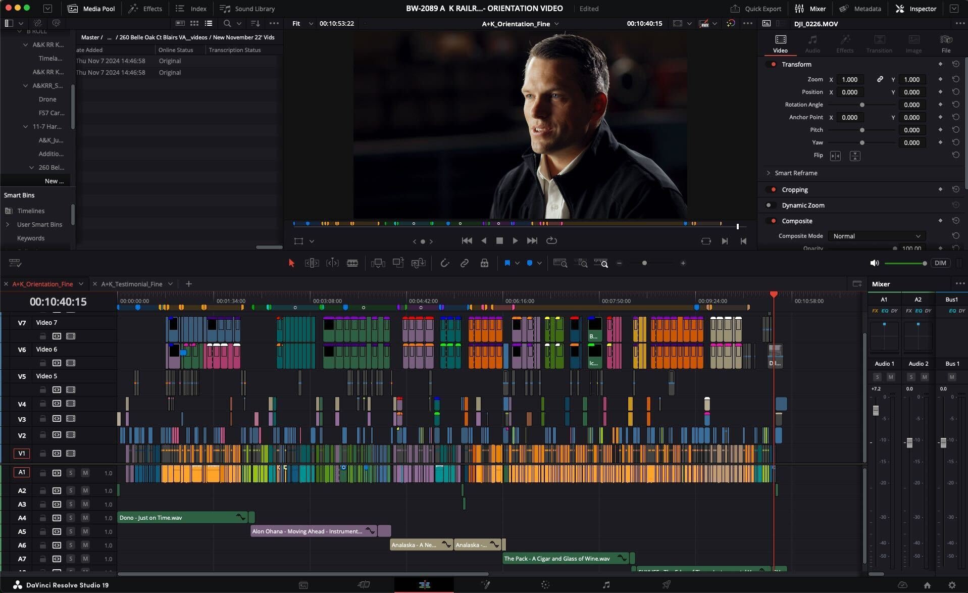Click the Zoom X value field

(x=851, y=79)
